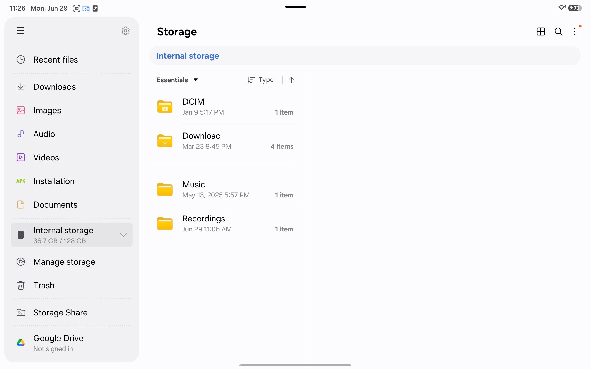
Task: Click the DCIM camera folder icon
Action: tap(165, 107)
